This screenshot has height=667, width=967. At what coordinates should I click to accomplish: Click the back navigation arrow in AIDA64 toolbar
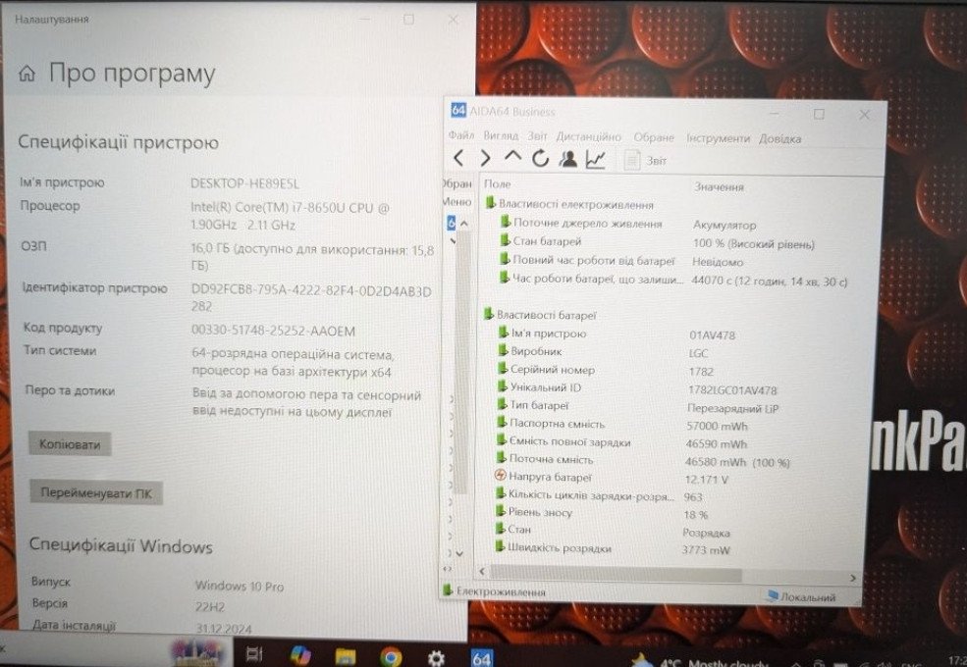[459, 157]
